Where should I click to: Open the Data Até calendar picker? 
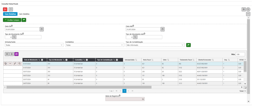click(x=163, y=29)
